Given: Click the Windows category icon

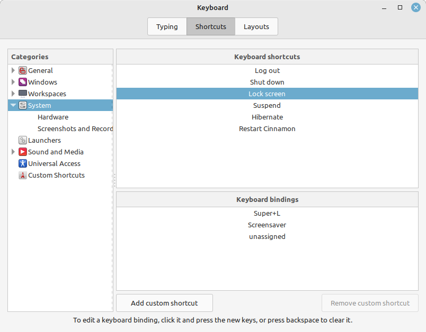Looking at the screenshot, I should pos(23,82).
